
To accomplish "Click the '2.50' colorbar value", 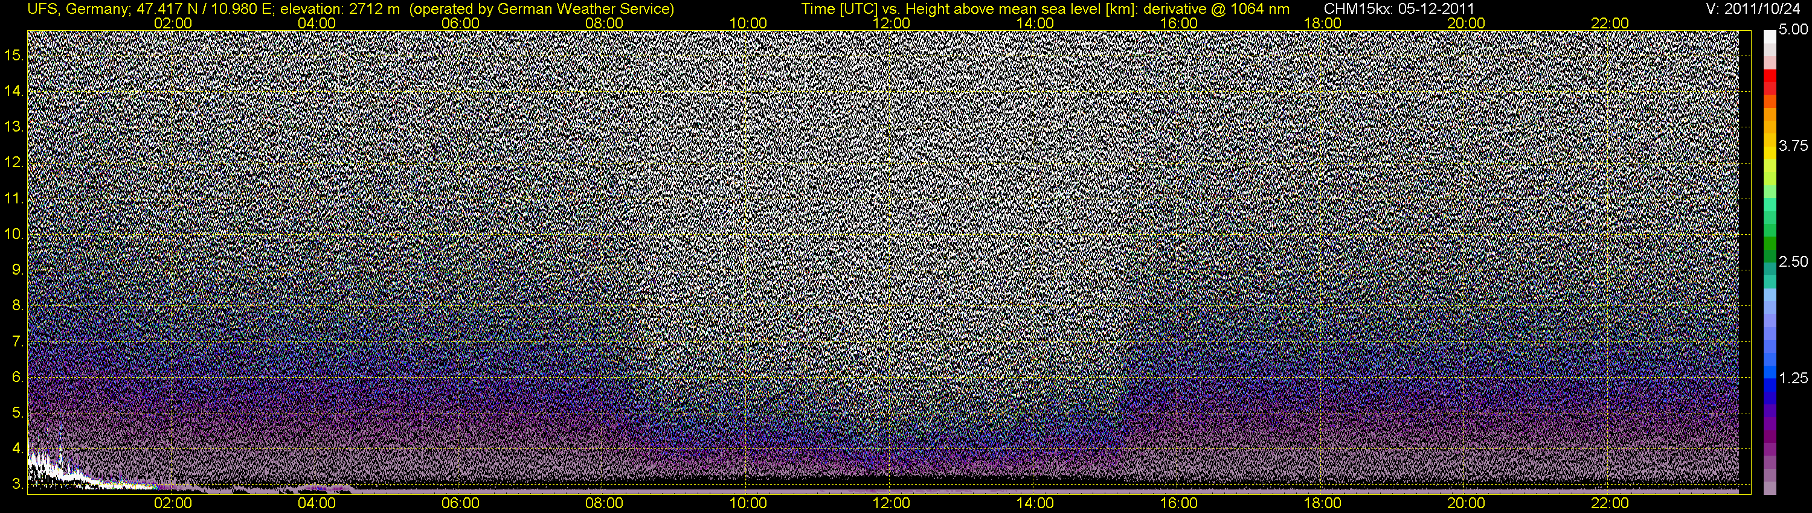I will (1793, 262).
